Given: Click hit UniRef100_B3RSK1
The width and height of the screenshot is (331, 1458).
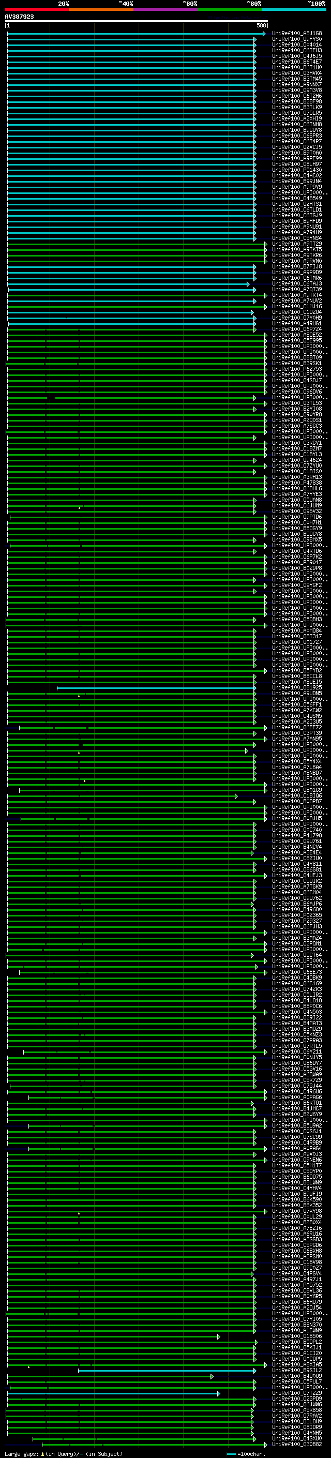Looking at the screenshot, I should [x=297, y=364].
